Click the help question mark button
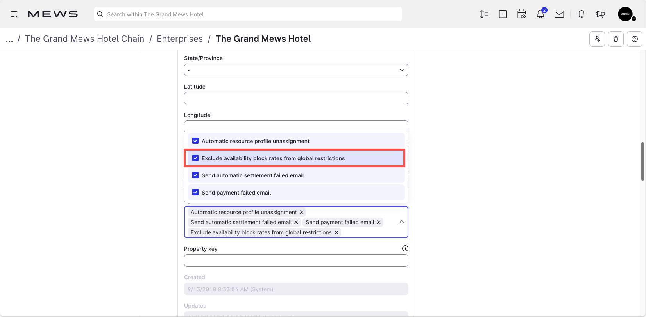The image size is (646, 317). (635, 39)
